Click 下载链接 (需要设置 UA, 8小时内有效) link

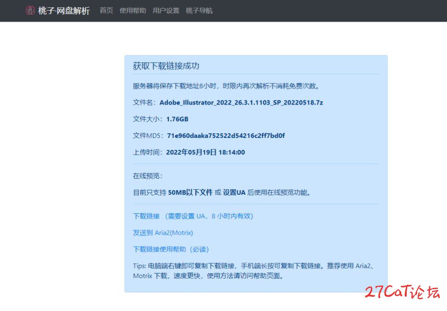(x=193, y=217)
